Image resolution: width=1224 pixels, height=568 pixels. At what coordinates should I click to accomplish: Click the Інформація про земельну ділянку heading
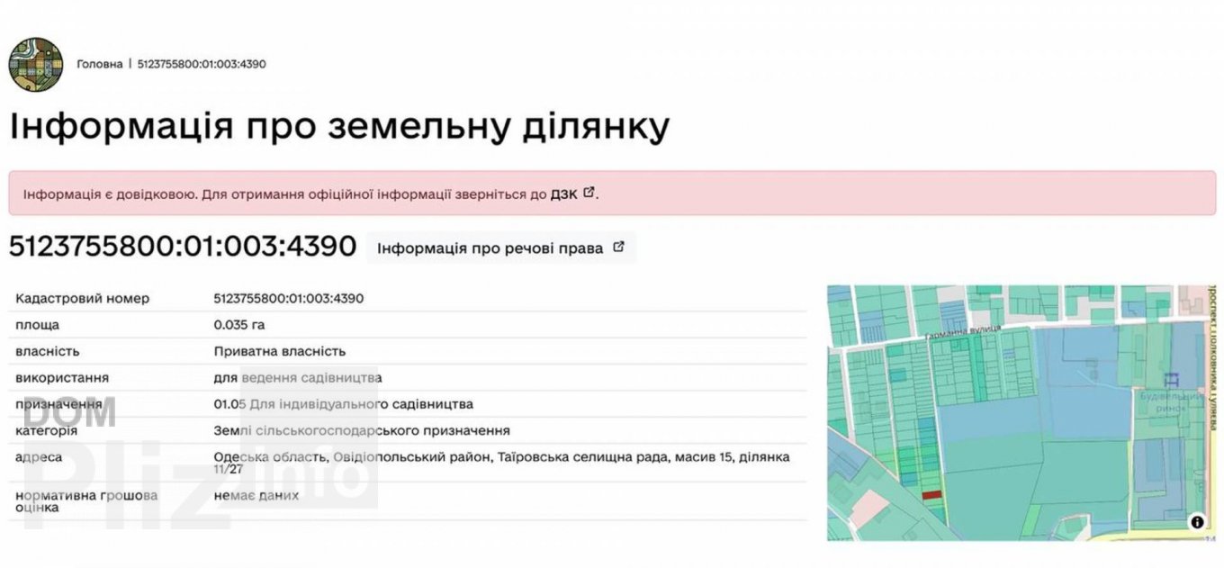(x=339, y=127)
